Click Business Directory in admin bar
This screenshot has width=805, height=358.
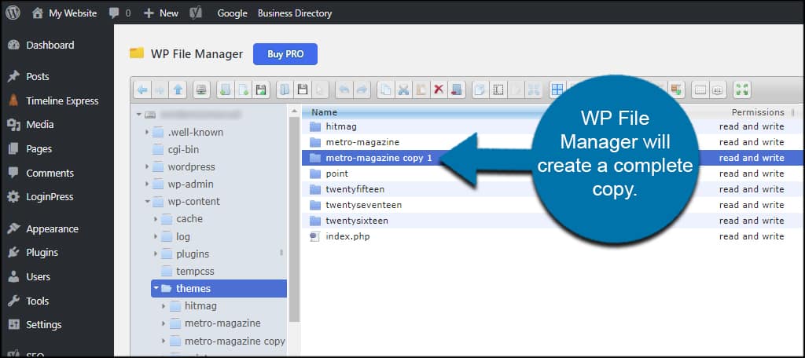(295, 13)
